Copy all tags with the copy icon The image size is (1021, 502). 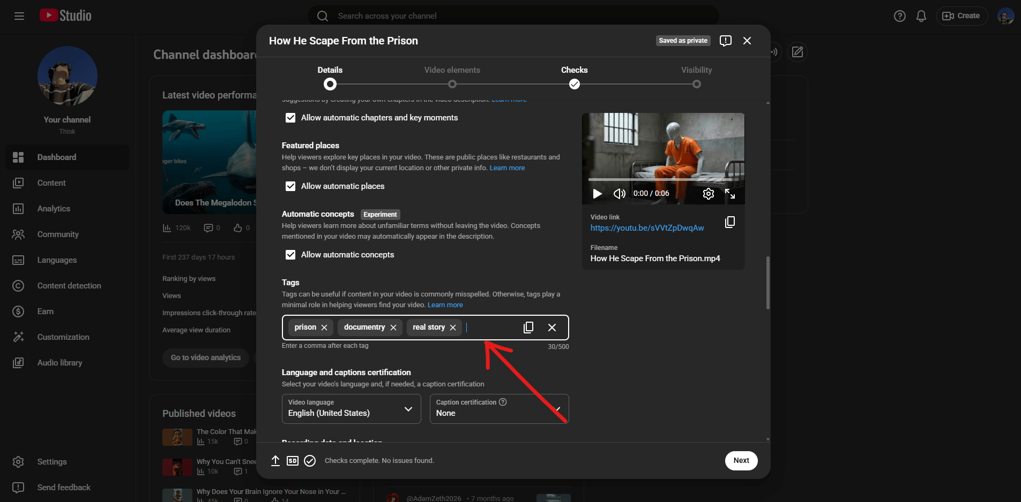[x=528, y=327]
